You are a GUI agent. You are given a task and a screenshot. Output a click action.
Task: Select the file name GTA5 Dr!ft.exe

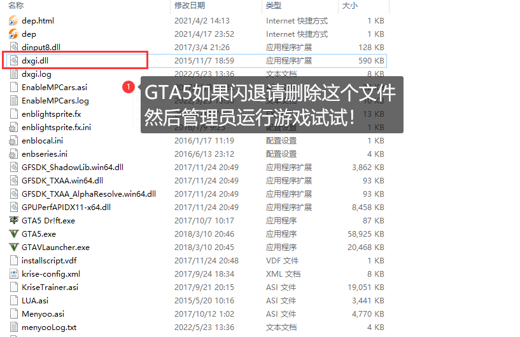(48, 221)
